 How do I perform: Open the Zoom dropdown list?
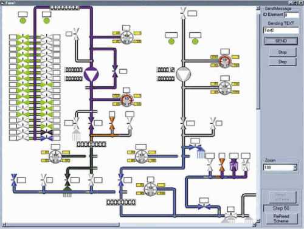pos(295,168)
